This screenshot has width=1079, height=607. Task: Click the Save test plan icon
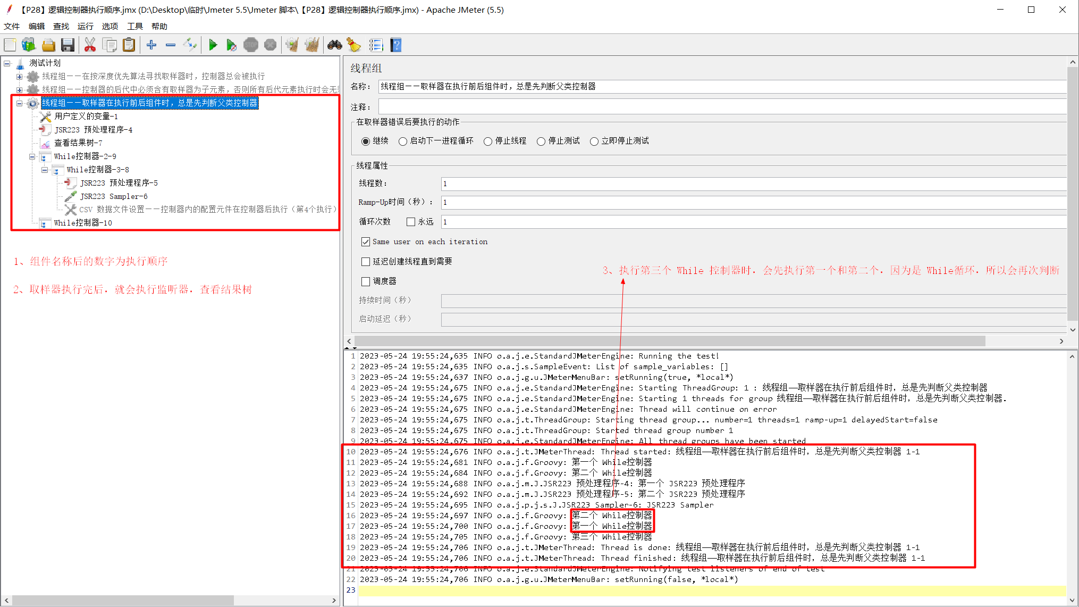click(68, 46)
